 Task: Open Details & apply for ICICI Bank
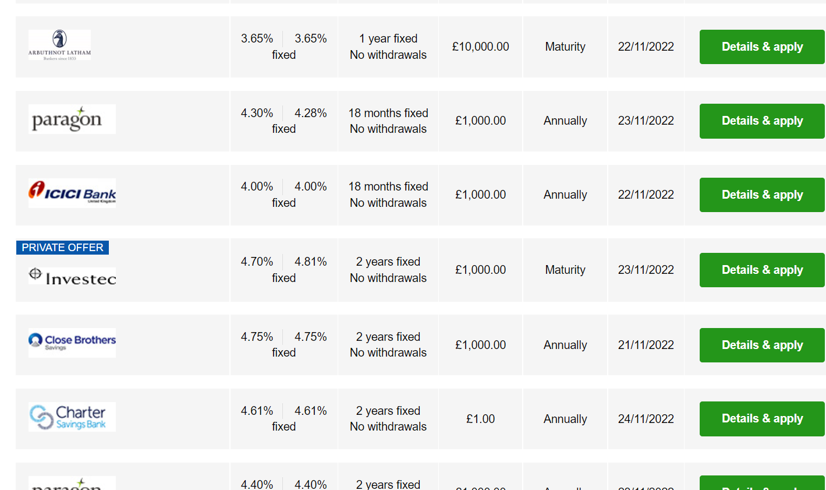(x=762, y=195)
